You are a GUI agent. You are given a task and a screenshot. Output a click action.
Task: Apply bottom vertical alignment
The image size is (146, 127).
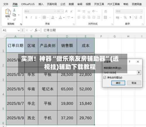[x=89, y=12]
